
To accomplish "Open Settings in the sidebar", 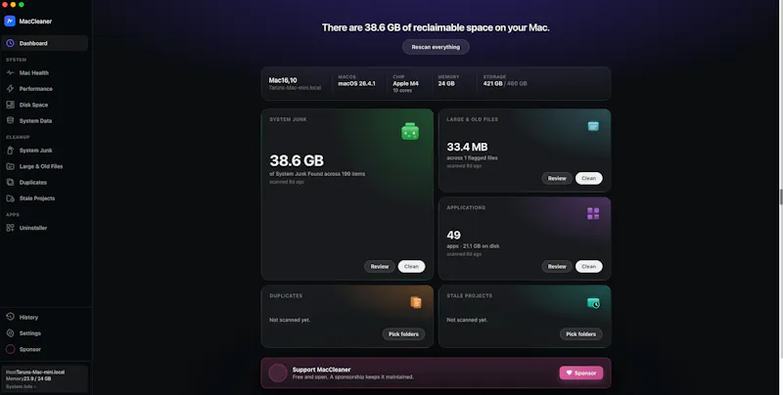I will 44,333.
